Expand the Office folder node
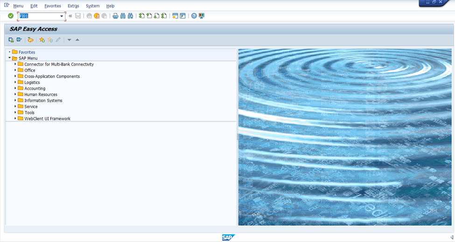 coord(15,70)
